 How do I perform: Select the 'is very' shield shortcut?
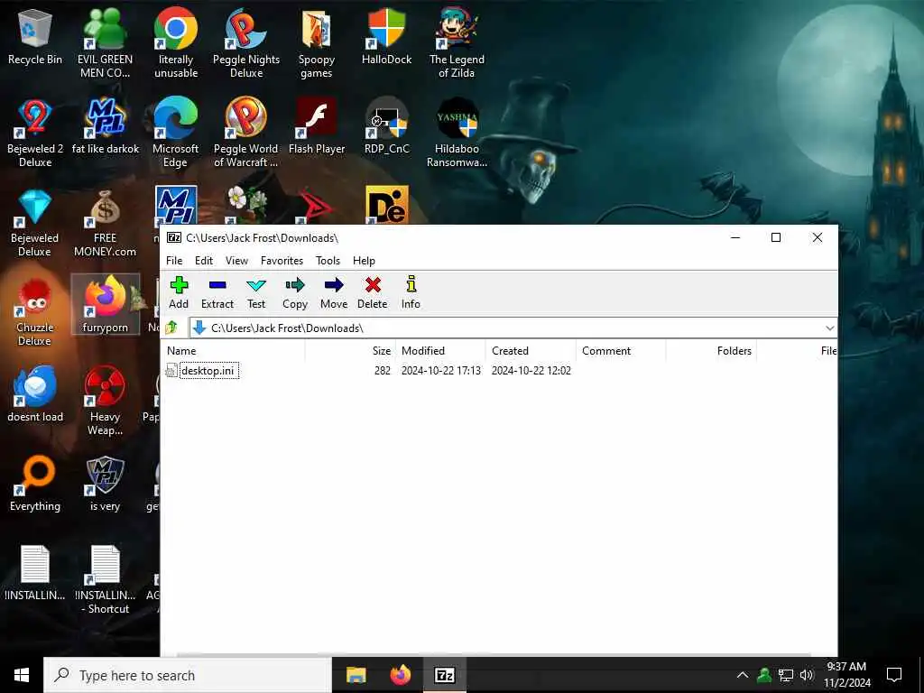tap(105, 484)
